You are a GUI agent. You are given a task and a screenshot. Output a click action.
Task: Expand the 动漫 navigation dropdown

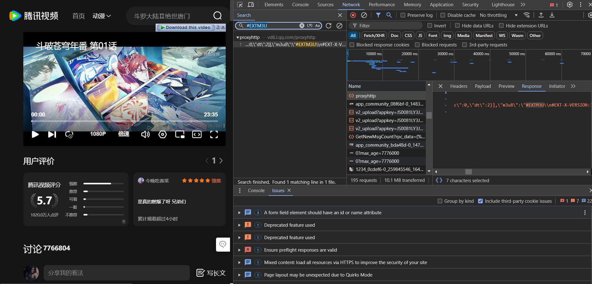pyautogui.click(x=102, y=16)
